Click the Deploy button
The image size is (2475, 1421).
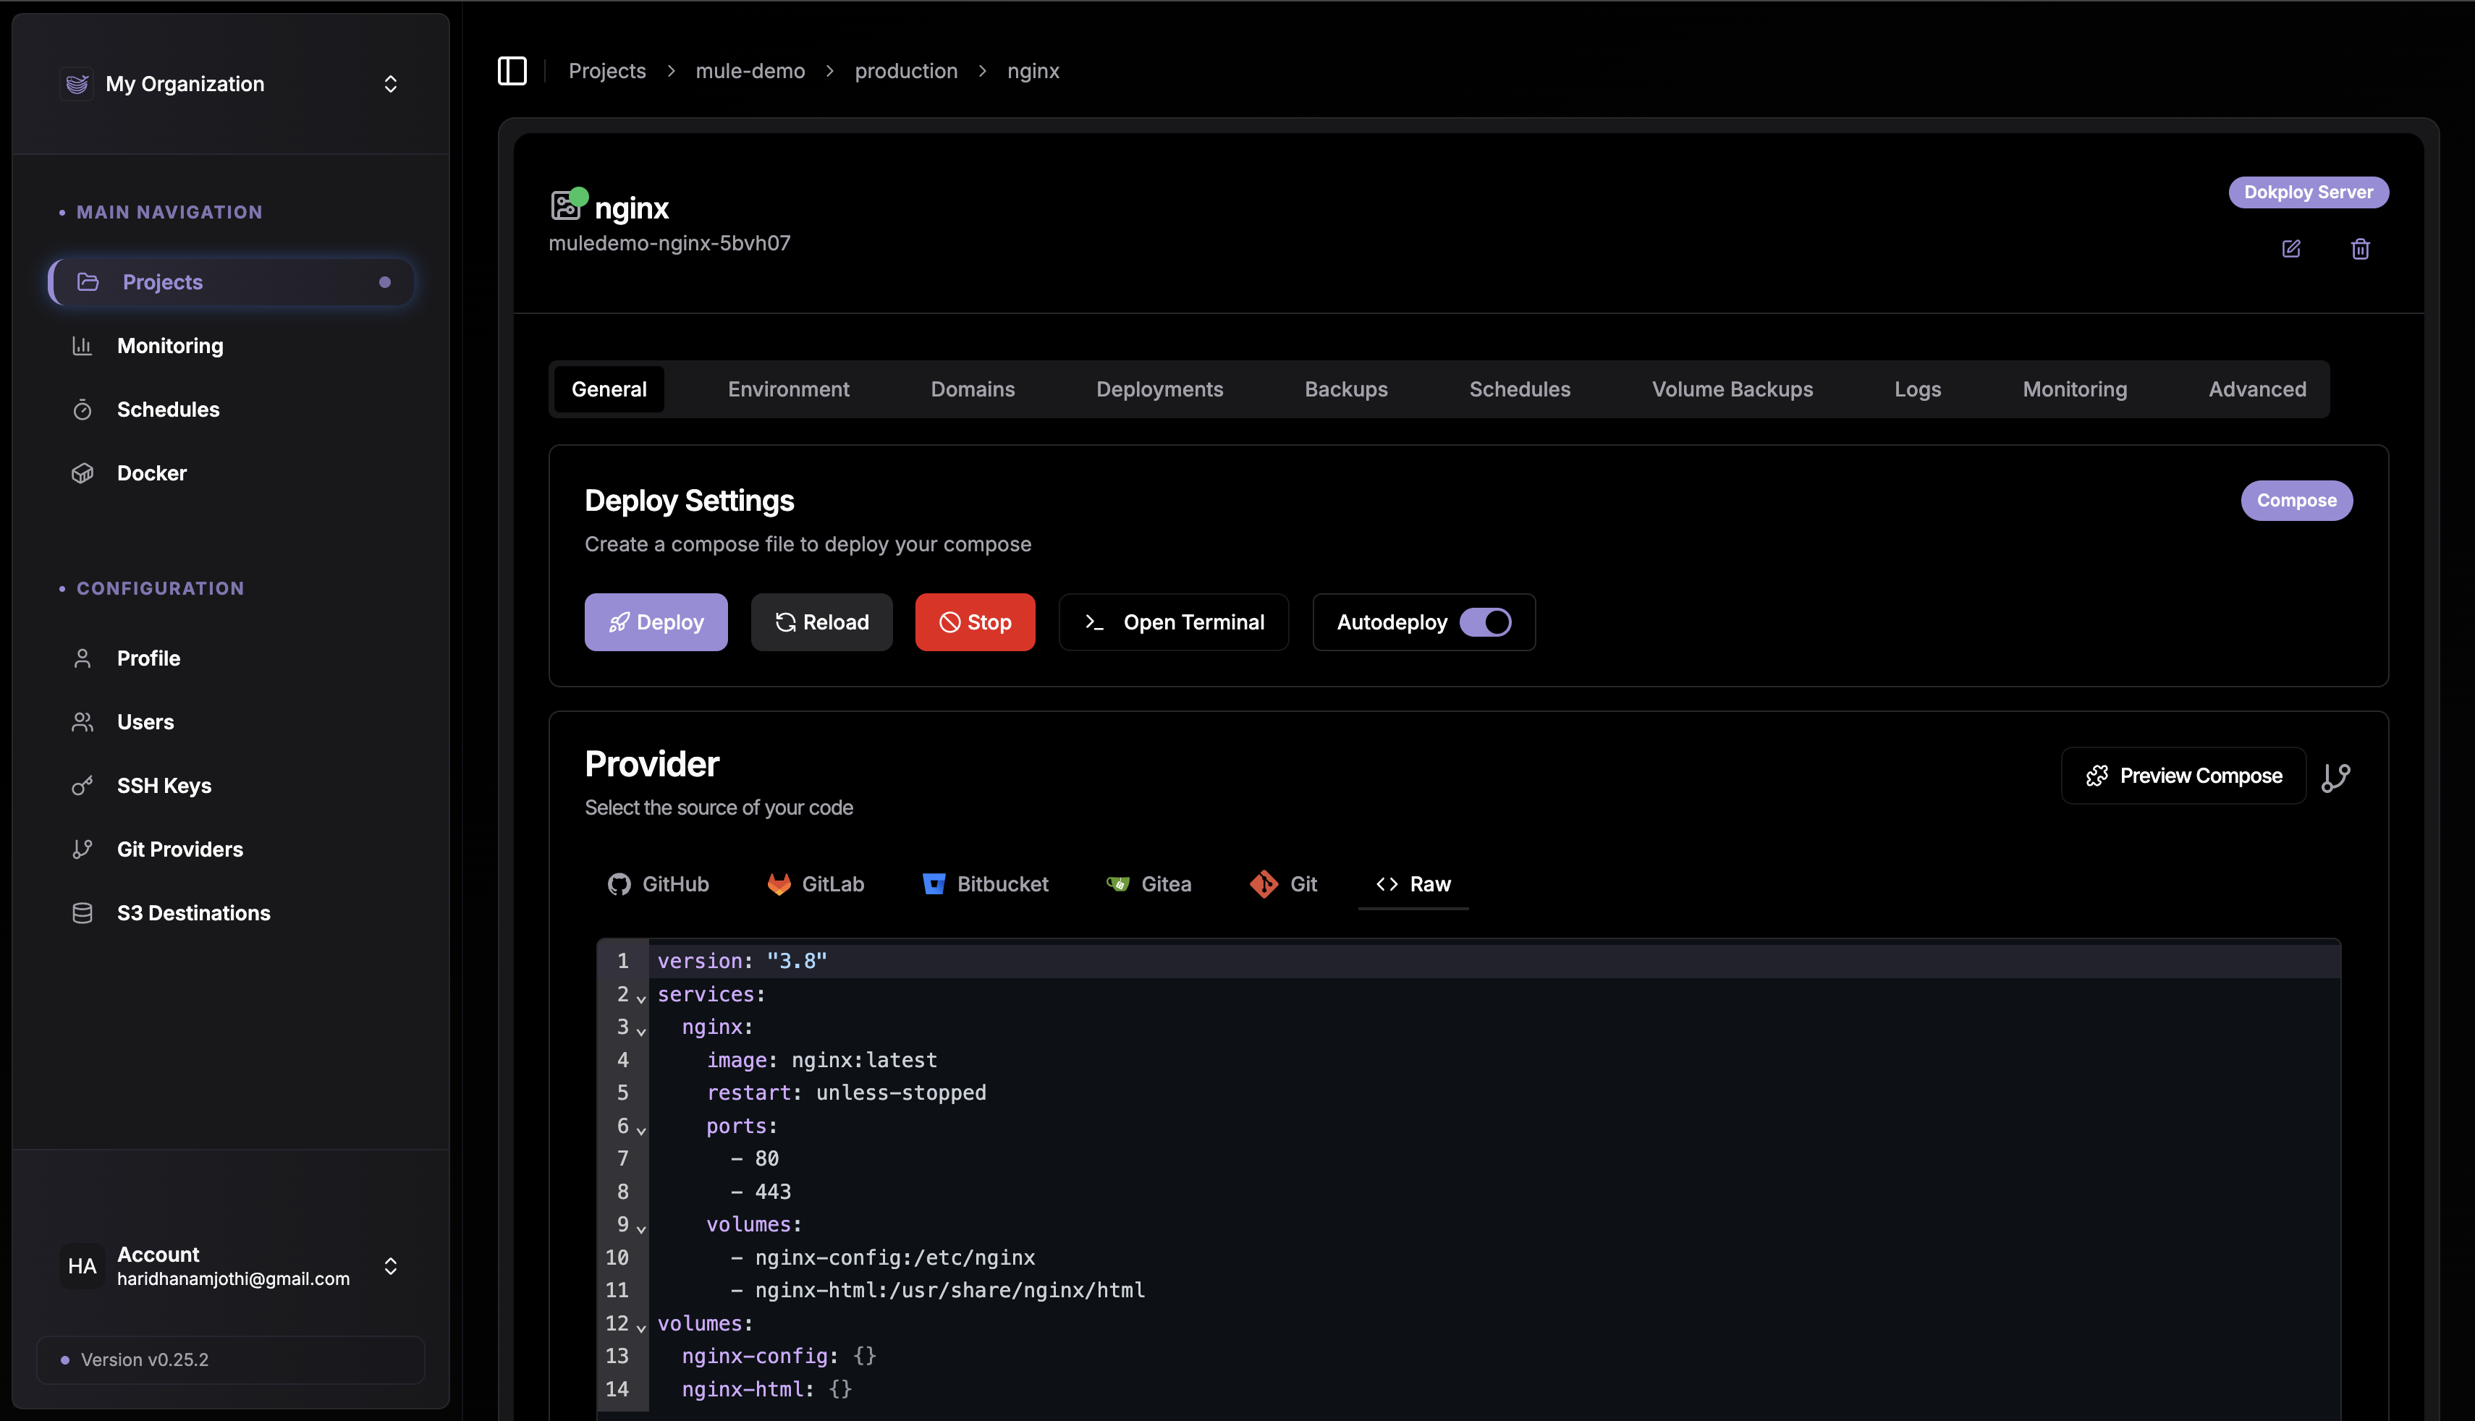click(x=656, y=623)
